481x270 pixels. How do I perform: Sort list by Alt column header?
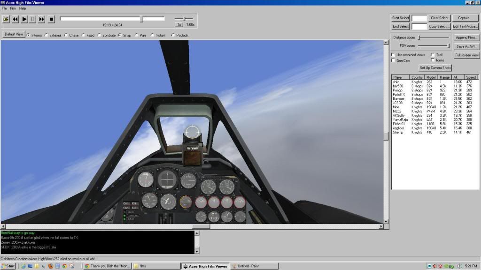pos(458,77)
